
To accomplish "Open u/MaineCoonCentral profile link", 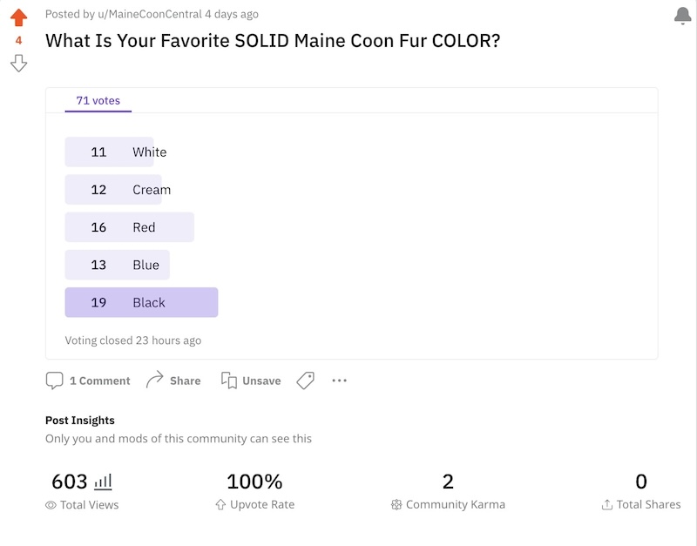I will [x=139, y=14].
